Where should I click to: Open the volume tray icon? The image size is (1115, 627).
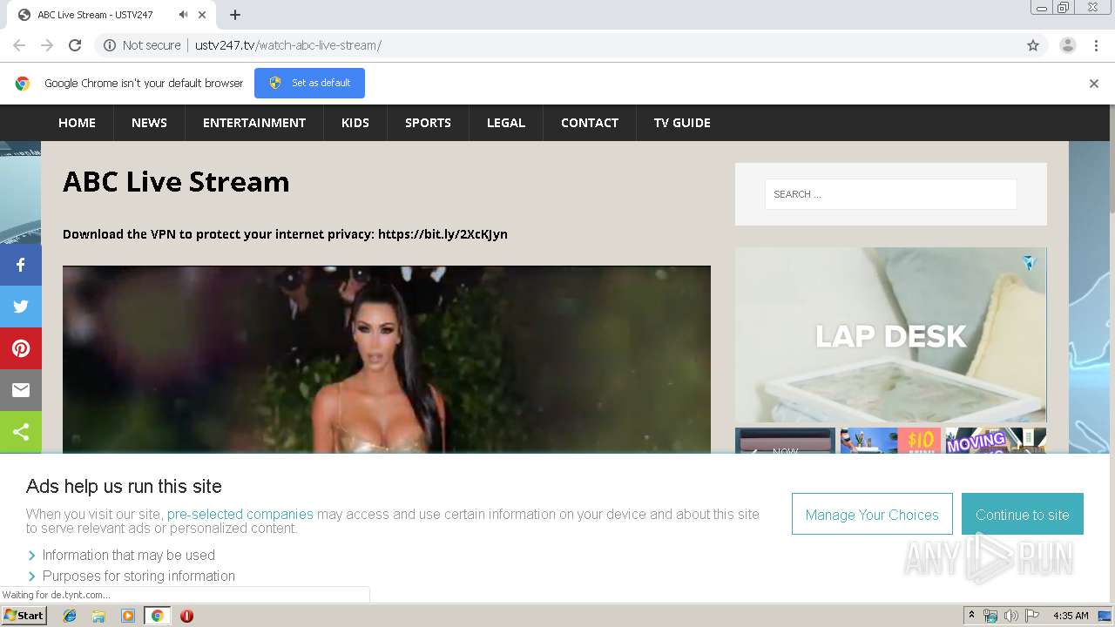pos(1011,616)
